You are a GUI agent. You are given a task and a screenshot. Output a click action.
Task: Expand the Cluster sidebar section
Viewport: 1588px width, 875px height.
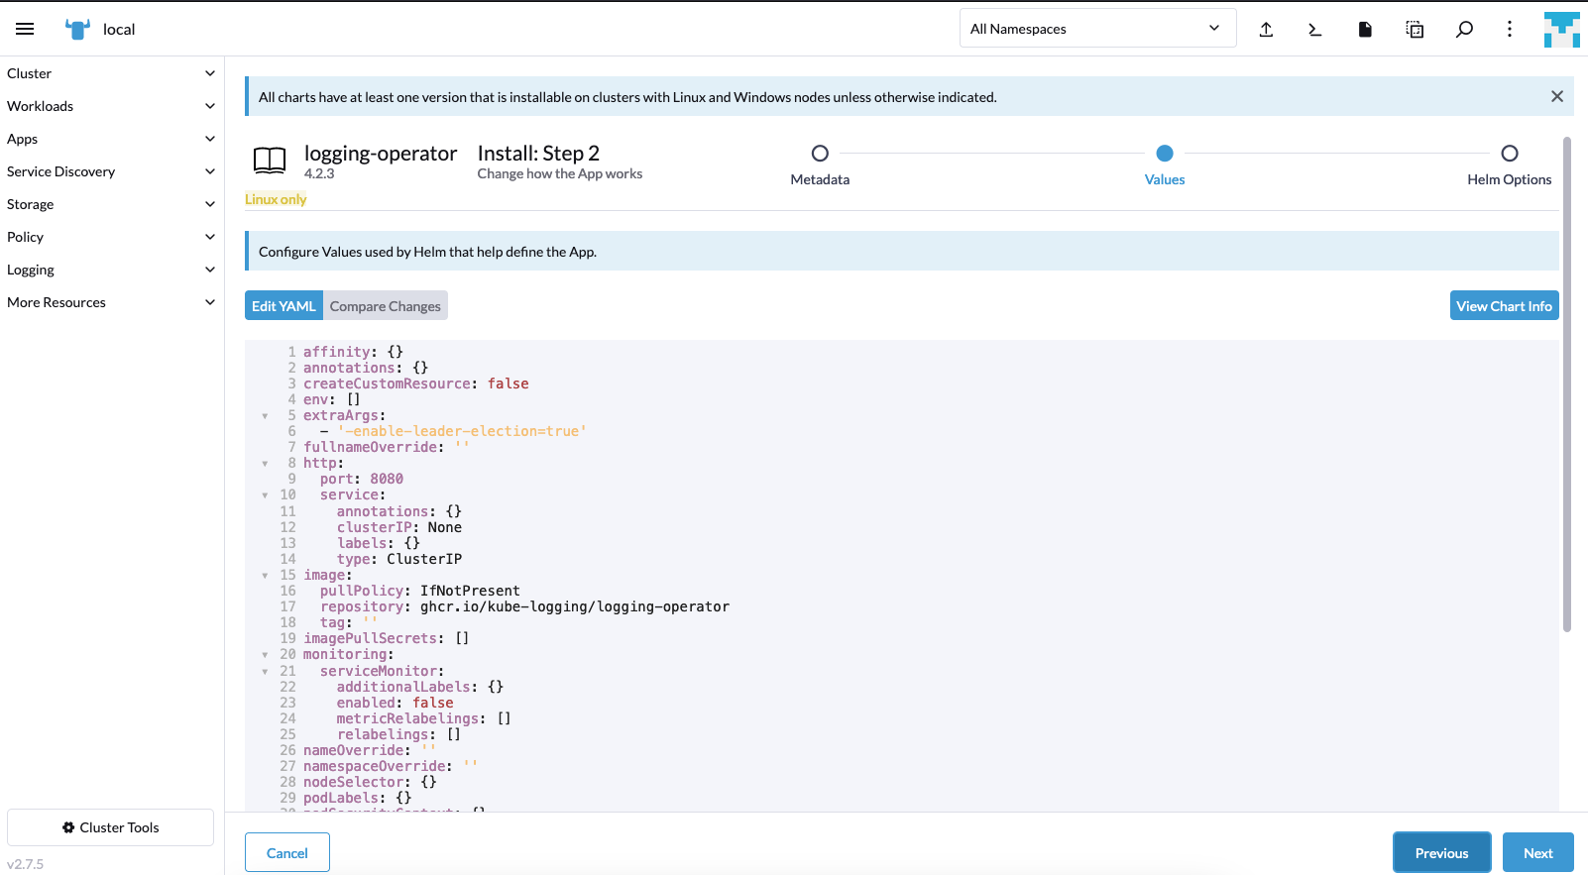111,73
